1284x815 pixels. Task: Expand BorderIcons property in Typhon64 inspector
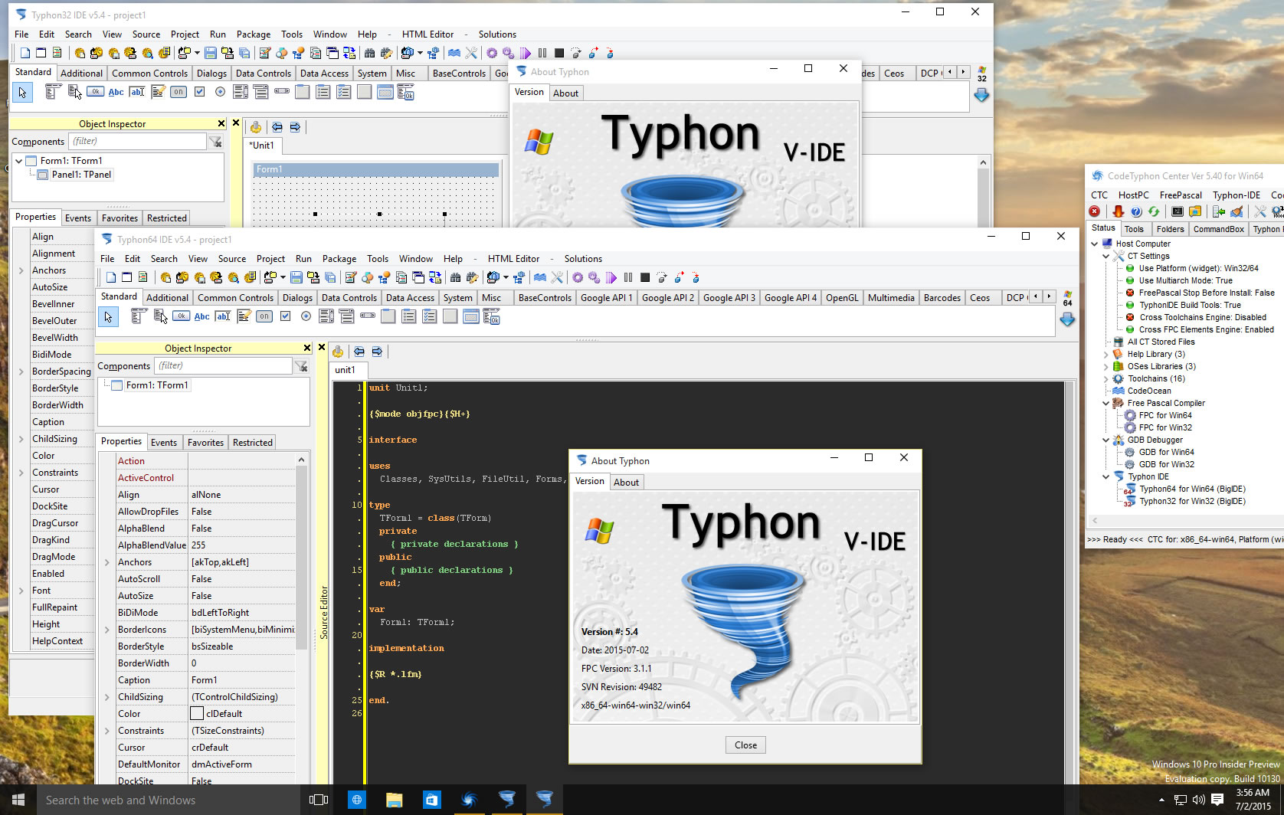coord(107,630)
